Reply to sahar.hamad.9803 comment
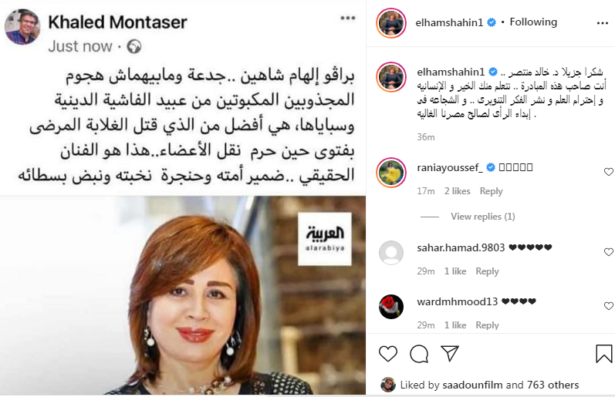This screenshot has height=397, width=615. pos(487,271)
